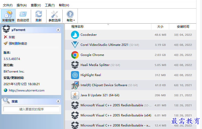Click the 帮助 question mark icon
Screen dimensions: 202x129
coord(70,14)
